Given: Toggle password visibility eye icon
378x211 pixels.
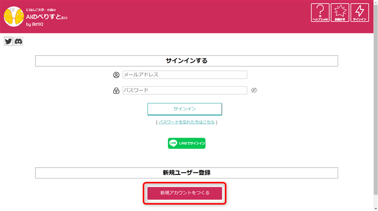Looking at the screenshot, I should (x=254, y=91).
